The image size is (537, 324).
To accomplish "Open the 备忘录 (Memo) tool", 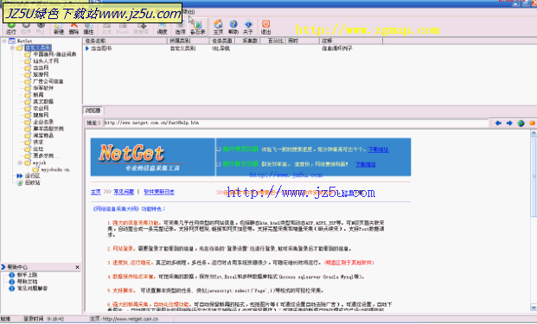I will 198,28.
